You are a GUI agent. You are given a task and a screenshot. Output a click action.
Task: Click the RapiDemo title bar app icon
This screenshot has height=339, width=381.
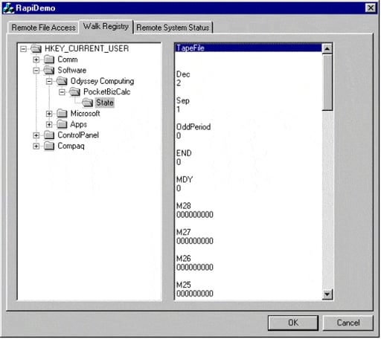[x=9, y=8]
